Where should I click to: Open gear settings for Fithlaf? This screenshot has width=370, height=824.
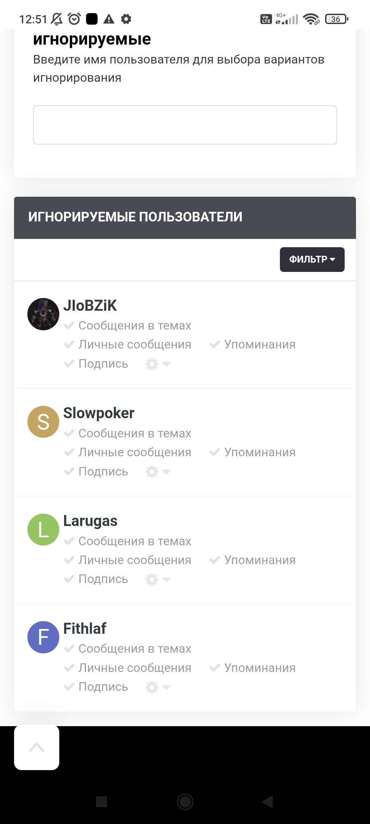click(x=157, y=687)
